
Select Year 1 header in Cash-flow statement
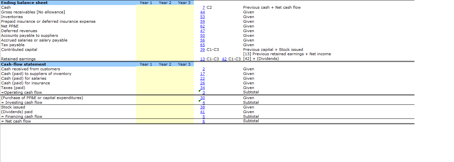pos(146,64)
